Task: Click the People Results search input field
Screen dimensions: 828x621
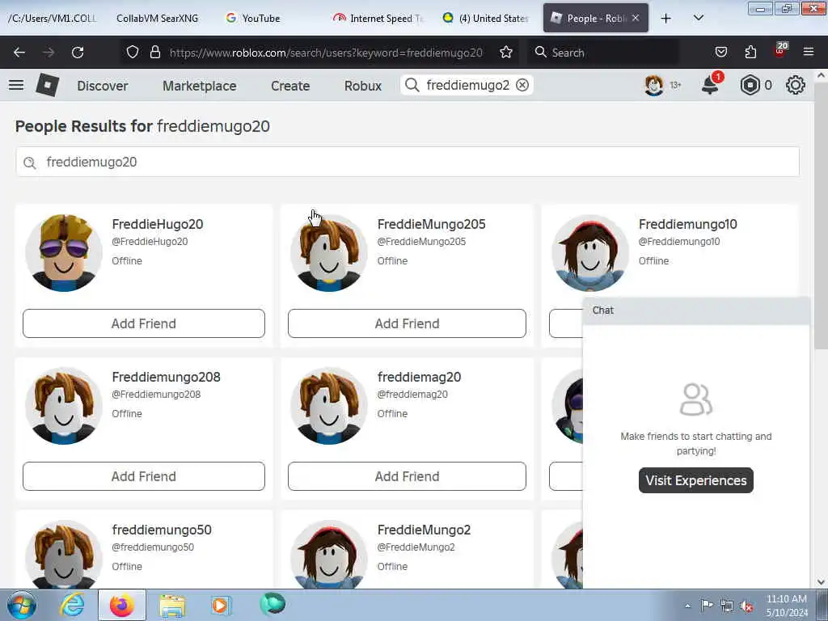Action: tap(408, 162)
